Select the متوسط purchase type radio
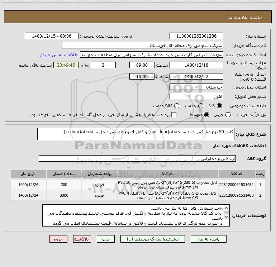Image resolution: width=276 pixels, height=267 pixels. [x=207, y=115]
